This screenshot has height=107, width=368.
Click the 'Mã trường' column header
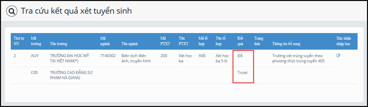[x=36, y=41]
